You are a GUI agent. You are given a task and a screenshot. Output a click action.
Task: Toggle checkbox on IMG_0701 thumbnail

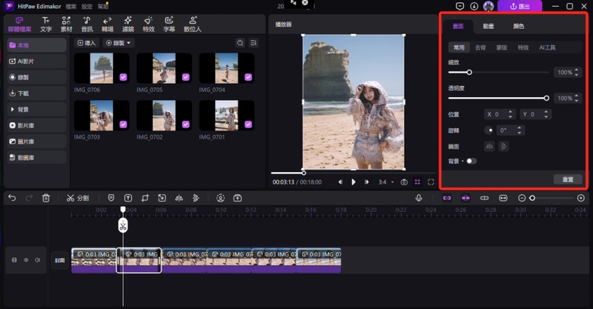[x=248, y=124]
